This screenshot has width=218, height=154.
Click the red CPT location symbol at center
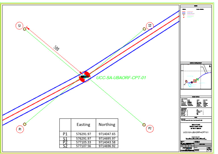tap(85, 77)
